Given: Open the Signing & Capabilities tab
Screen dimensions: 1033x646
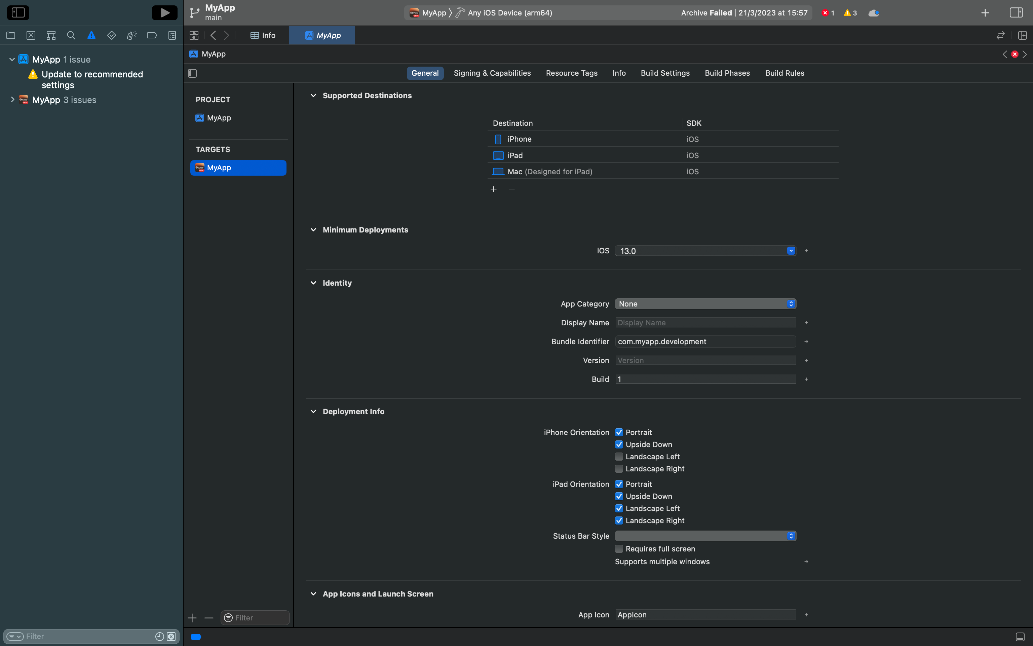Looking at the screenshot, I should 492,73.
